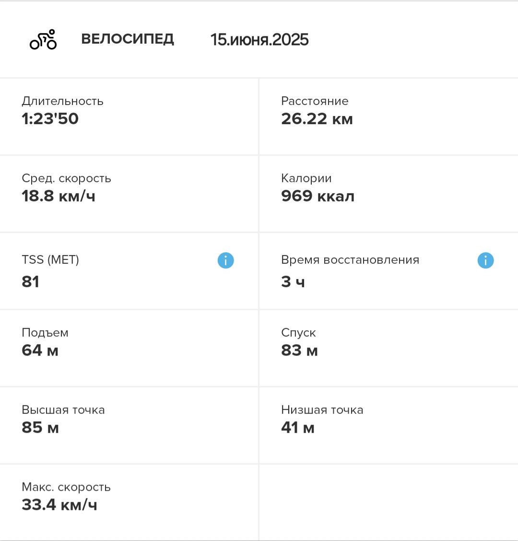Open TSS (MET) info icon

click(x=226, y=260)
